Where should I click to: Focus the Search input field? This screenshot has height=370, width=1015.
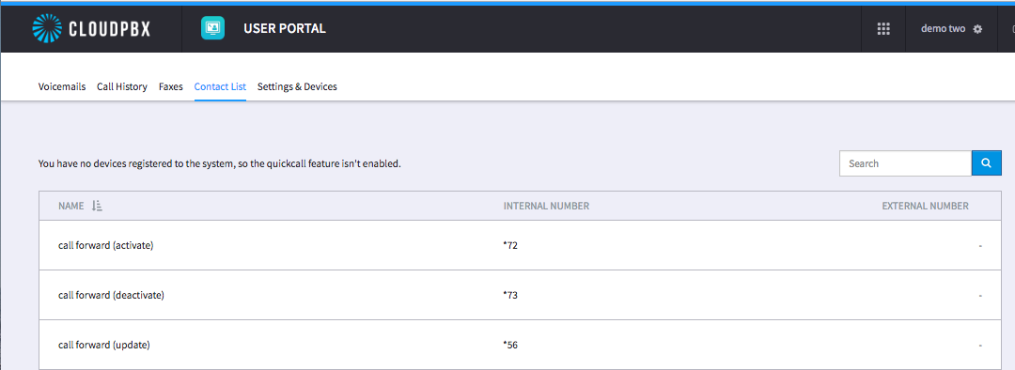(x=906, y=163)
